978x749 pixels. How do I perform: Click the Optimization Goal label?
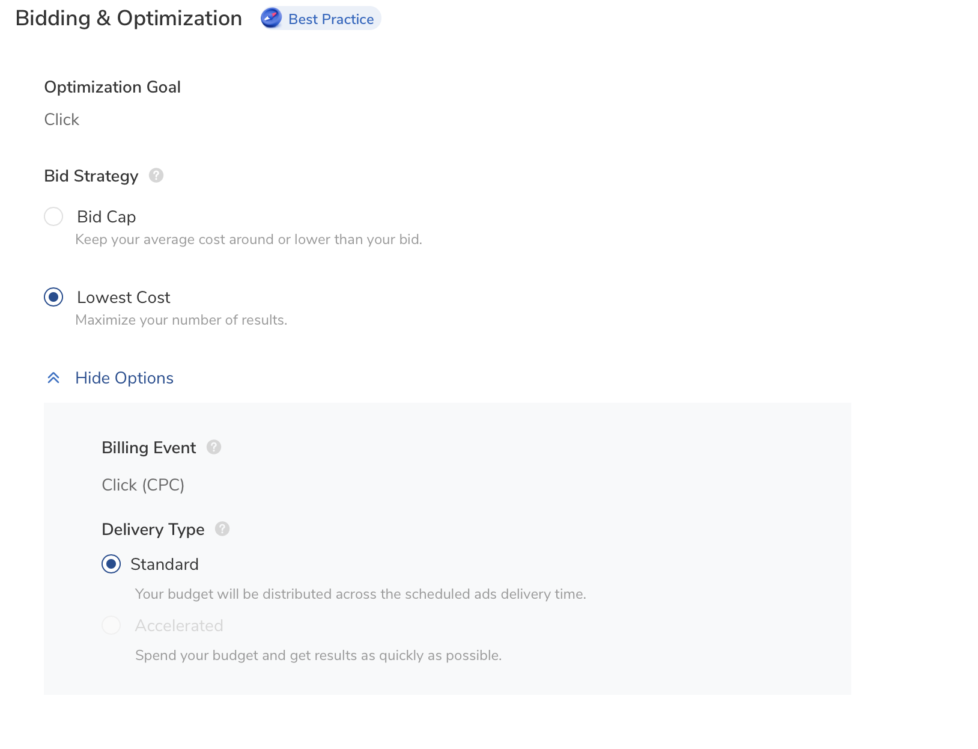[x=112, y=87]
